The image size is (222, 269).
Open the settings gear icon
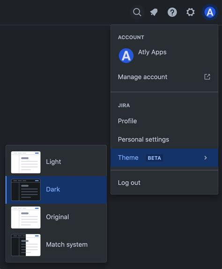pyautogui.click(x=191, y=12)
